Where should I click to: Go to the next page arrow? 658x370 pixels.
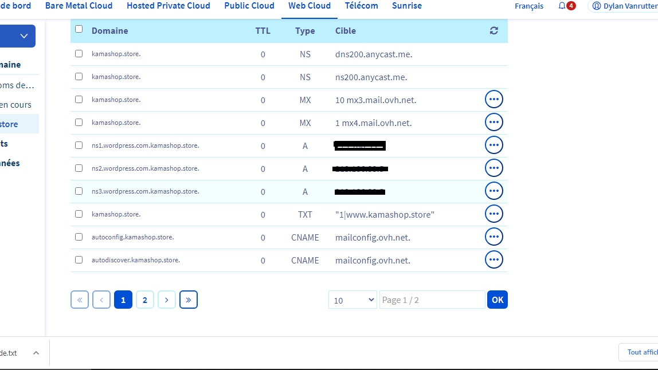point(166,300)
